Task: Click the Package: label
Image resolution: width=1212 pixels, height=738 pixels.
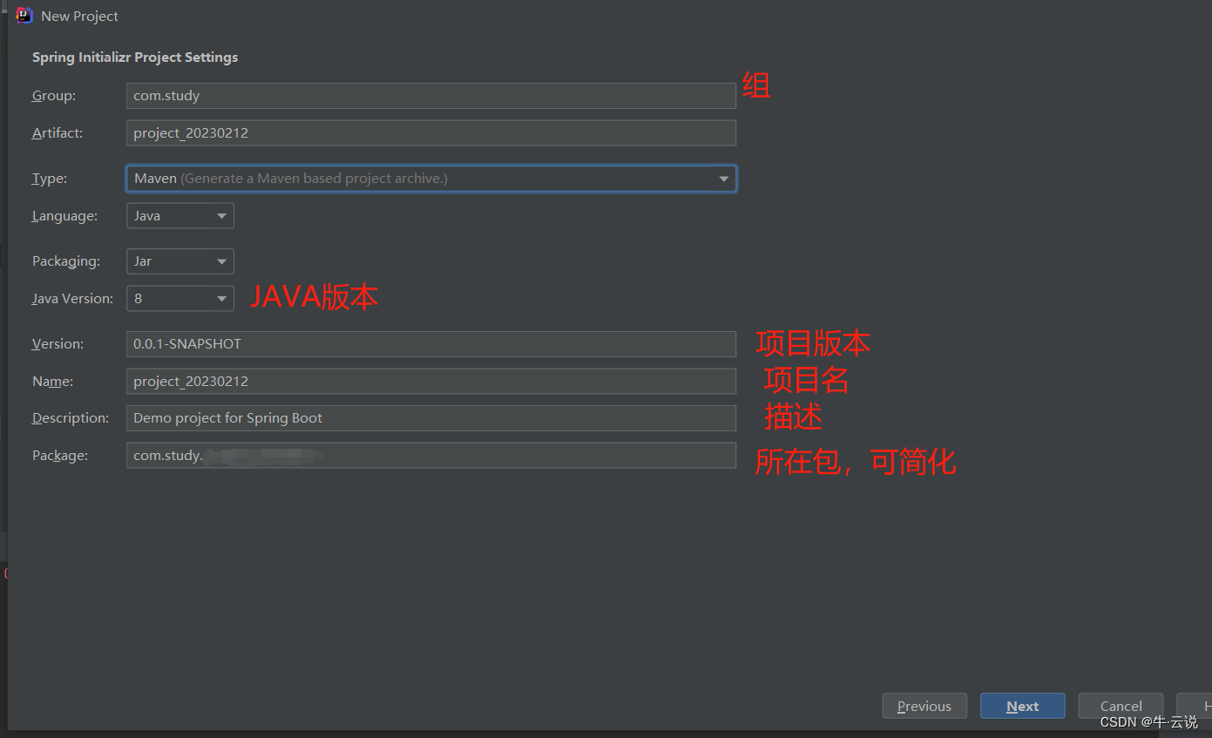Action: click(60, 455)
